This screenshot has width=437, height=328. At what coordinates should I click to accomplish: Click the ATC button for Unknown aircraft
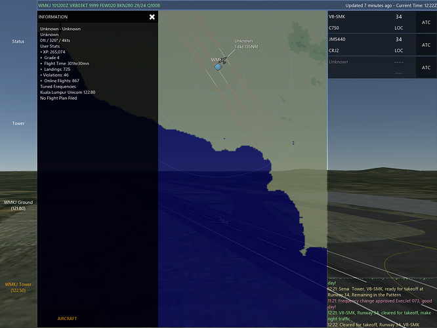point(426,68)
